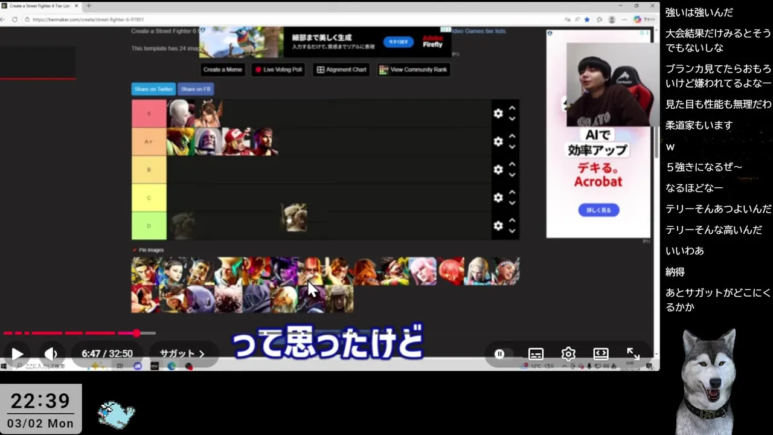Open a new browser tab
The height and width of the screenshot is (435, 773).
[89, 5]
